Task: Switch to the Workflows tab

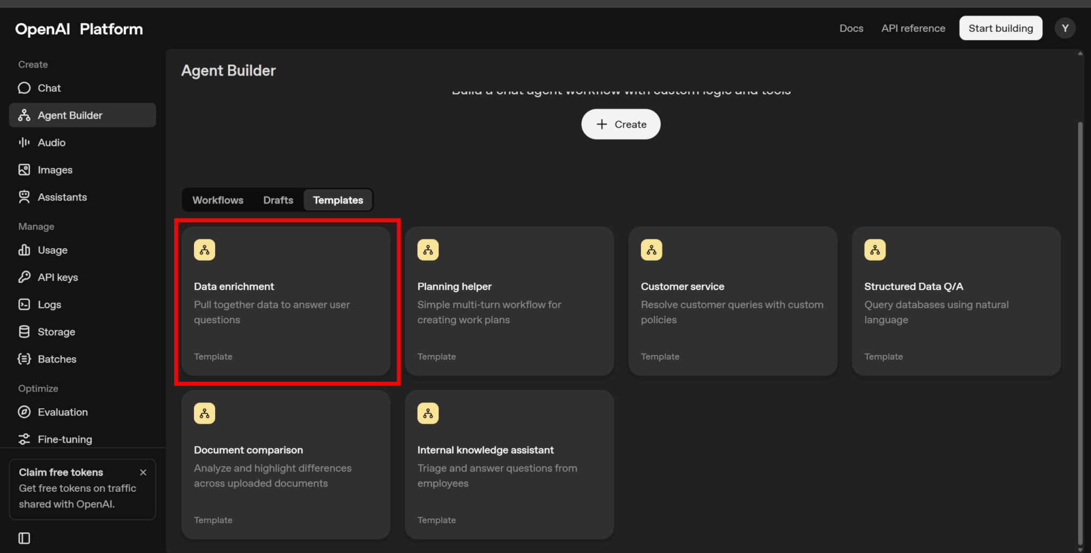Action: click(217, 200)
